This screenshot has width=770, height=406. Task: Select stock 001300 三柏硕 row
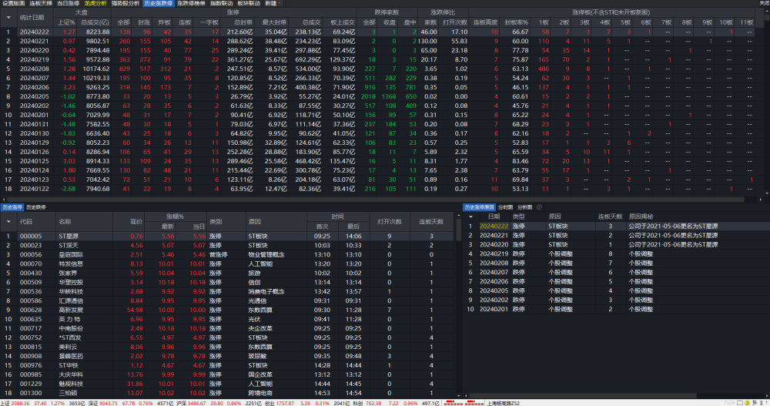click(227, 393)
